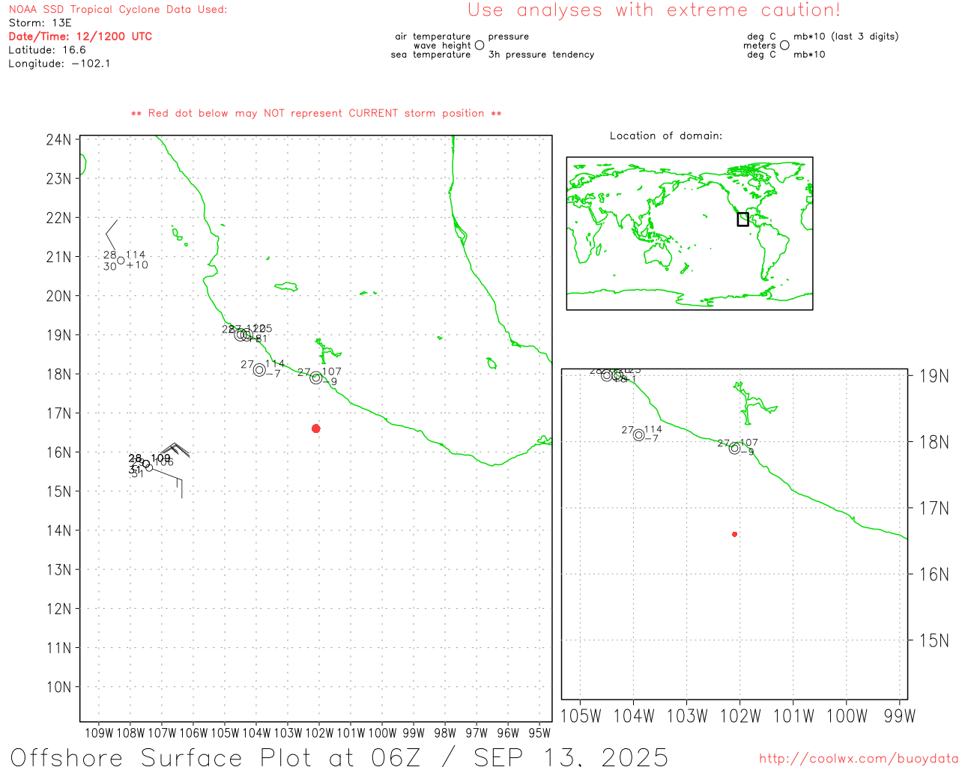Click the 24N latitude label on main map
The image size is (959, 767).
click(59, 140)
